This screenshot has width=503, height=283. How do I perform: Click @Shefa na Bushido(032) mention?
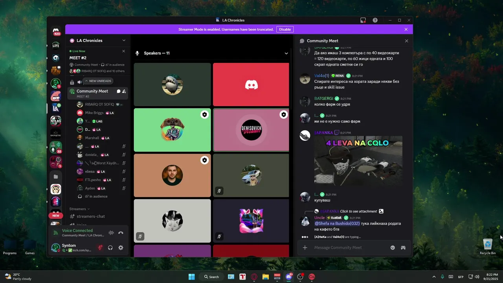(x=337, y=224)
